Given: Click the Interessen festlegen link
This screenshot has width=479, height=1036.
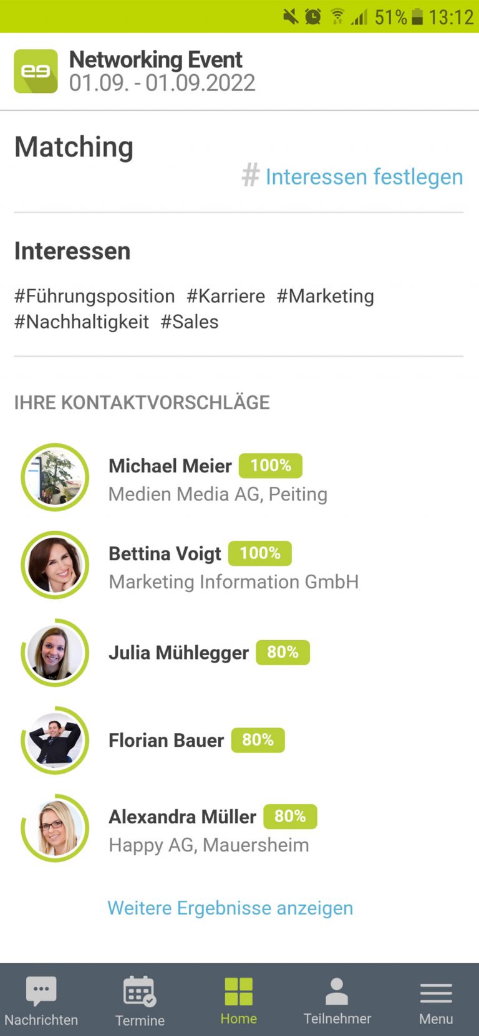Looking at the screenshot, I should 364,176.
